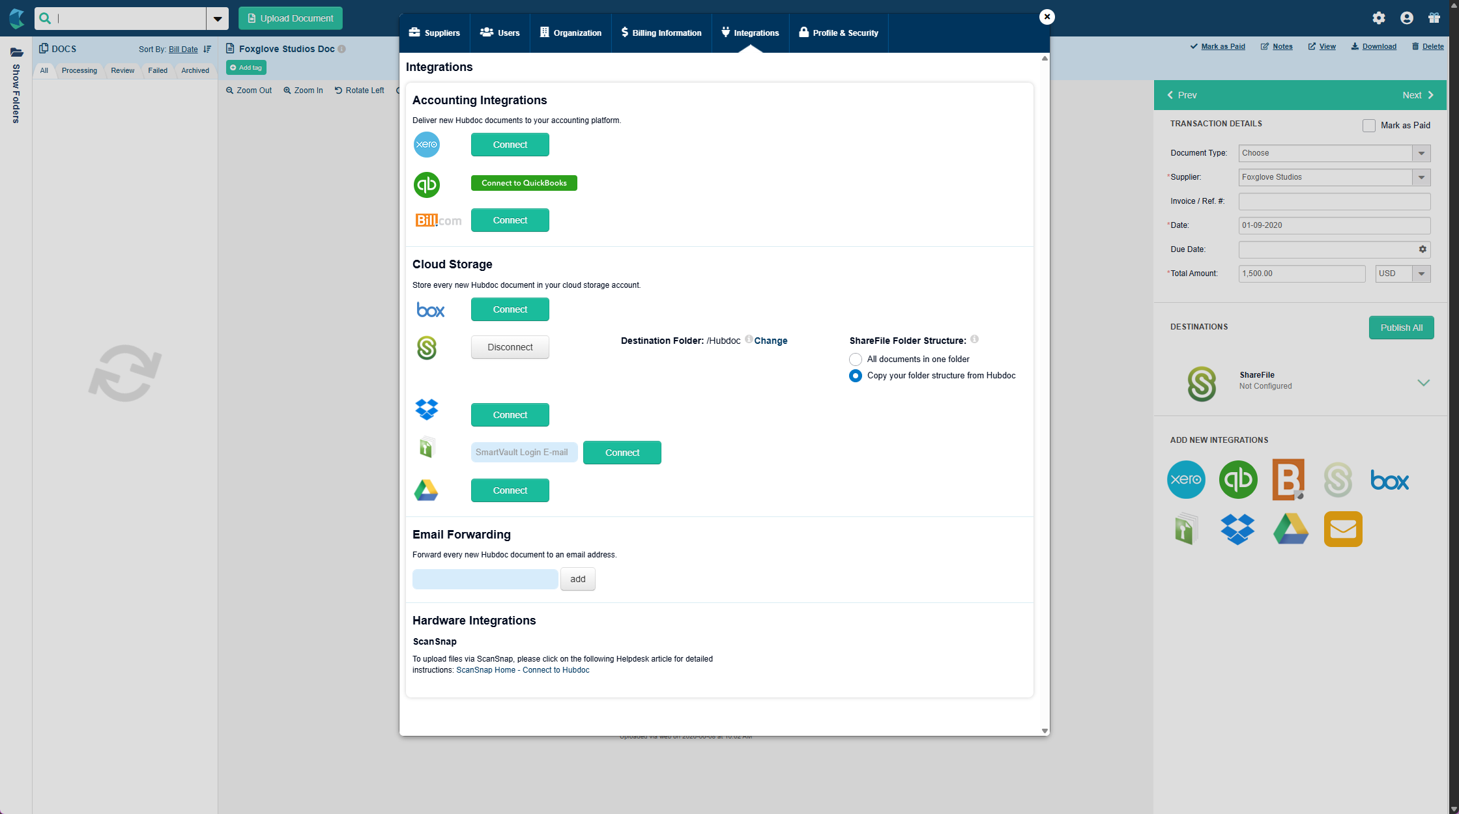Go to the Next document
Viewport: 1459px width, 814px height.
pyautogui.click(x=1418, y=95)
